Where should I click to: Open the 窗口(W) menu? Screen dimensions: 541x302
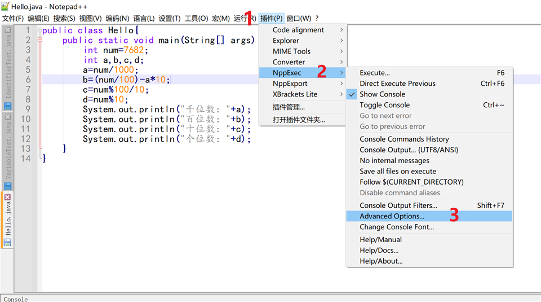pyautogui.click(x=299, y=18)
